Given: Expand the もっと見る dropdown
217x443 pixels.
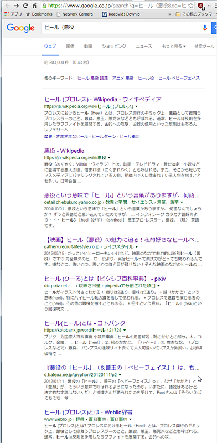Looking at the screenshot, I should pos(174,47).
